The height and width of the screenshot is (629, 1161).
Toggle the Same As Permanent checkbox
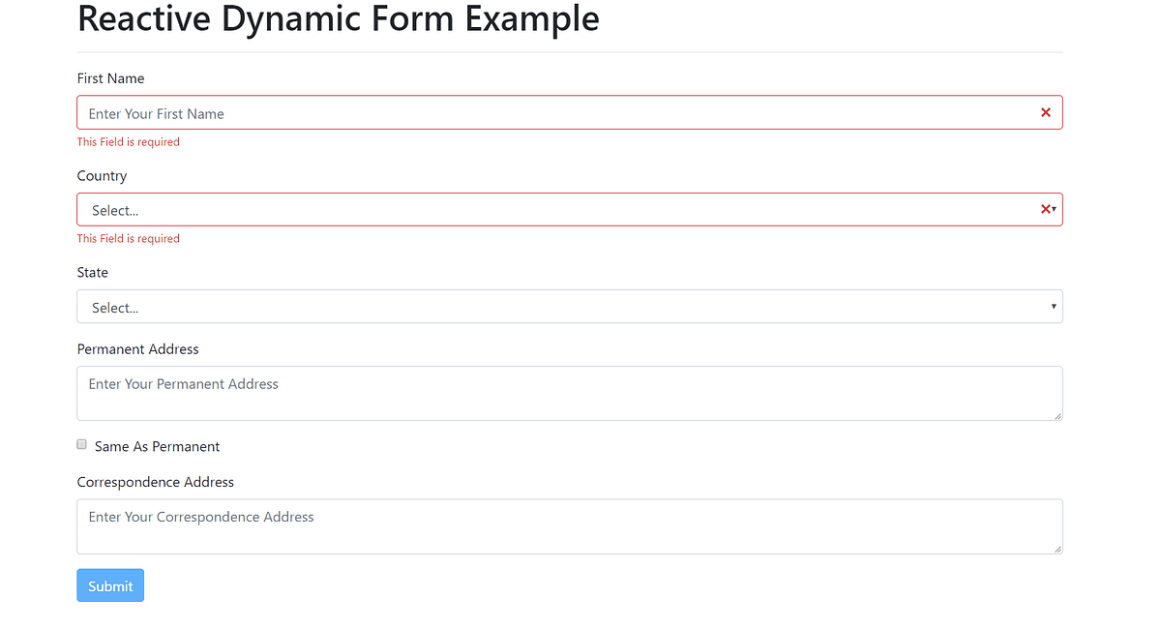81,444
